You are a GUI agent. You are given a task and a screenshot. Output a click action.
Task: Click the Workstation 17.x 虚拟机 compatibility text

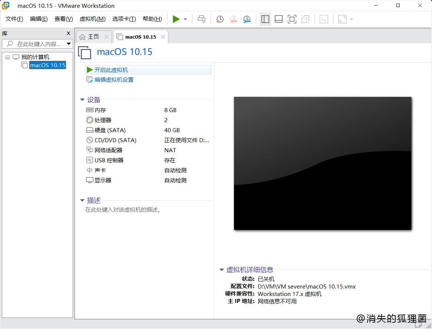coord(290,294)
